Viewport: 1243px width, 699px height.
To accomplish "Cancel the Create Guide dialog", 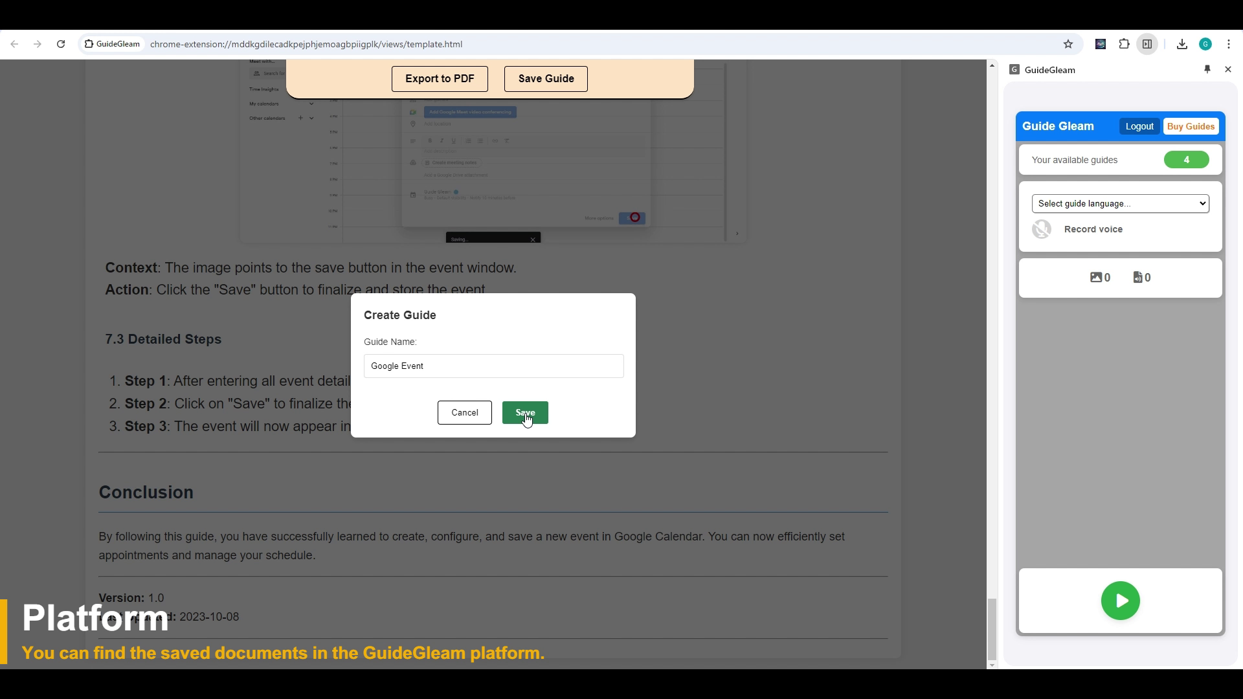I will [x=464, y=412].
